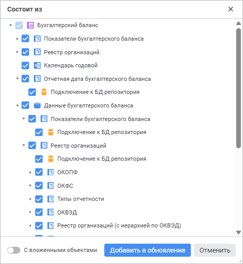Click the calendar icon next to Календарь годовой
Screen dimensions: 243x264
click(x=37, y=65)
